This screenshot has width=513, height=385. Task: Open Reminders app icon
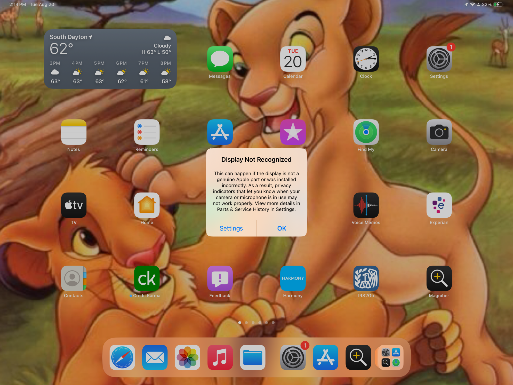147,132
